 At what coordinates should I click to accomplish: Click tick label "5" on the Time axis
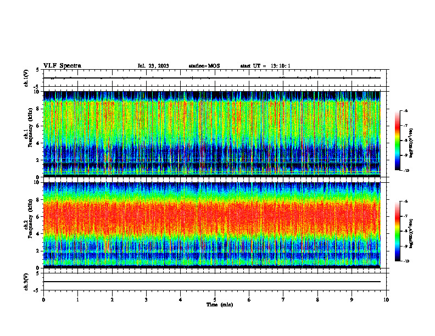215,300
